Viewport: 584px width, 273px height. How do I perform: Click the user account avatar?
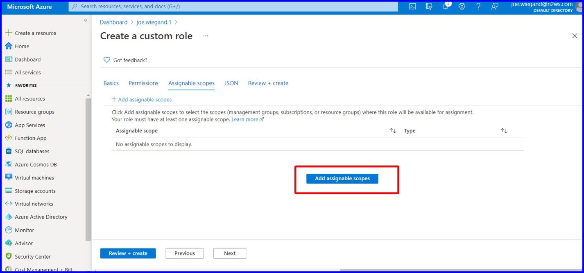pos(579,7)
